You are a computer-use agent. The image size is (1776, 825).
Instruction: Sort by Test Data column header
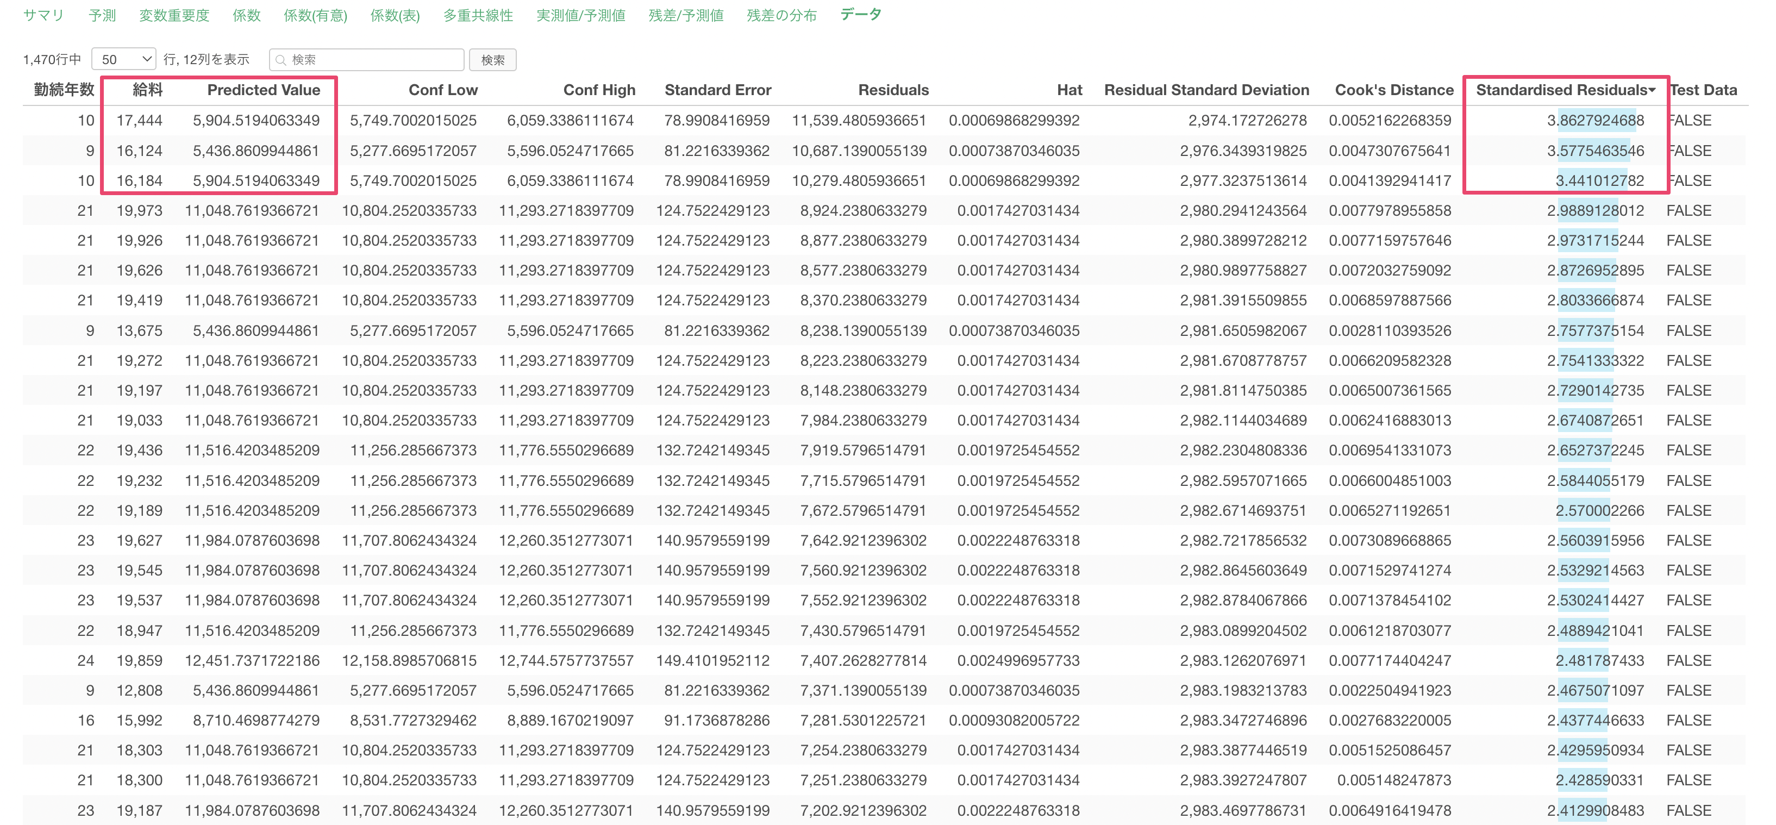point(1703,90)
